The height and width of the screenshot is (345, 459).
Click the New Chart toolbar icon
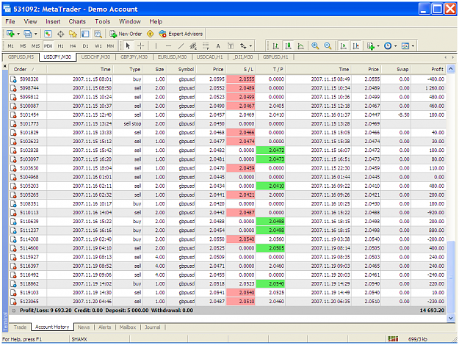(x=10, y=34)
